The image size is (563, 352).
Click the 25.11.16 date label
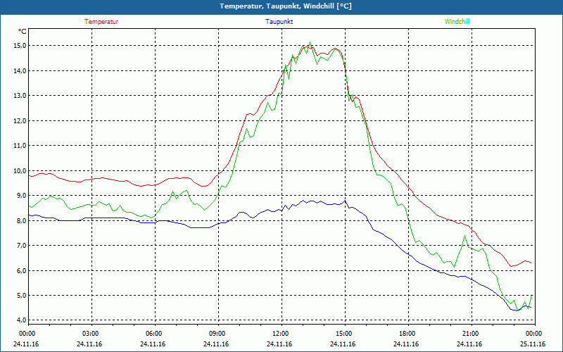click(x=533, y=344)
